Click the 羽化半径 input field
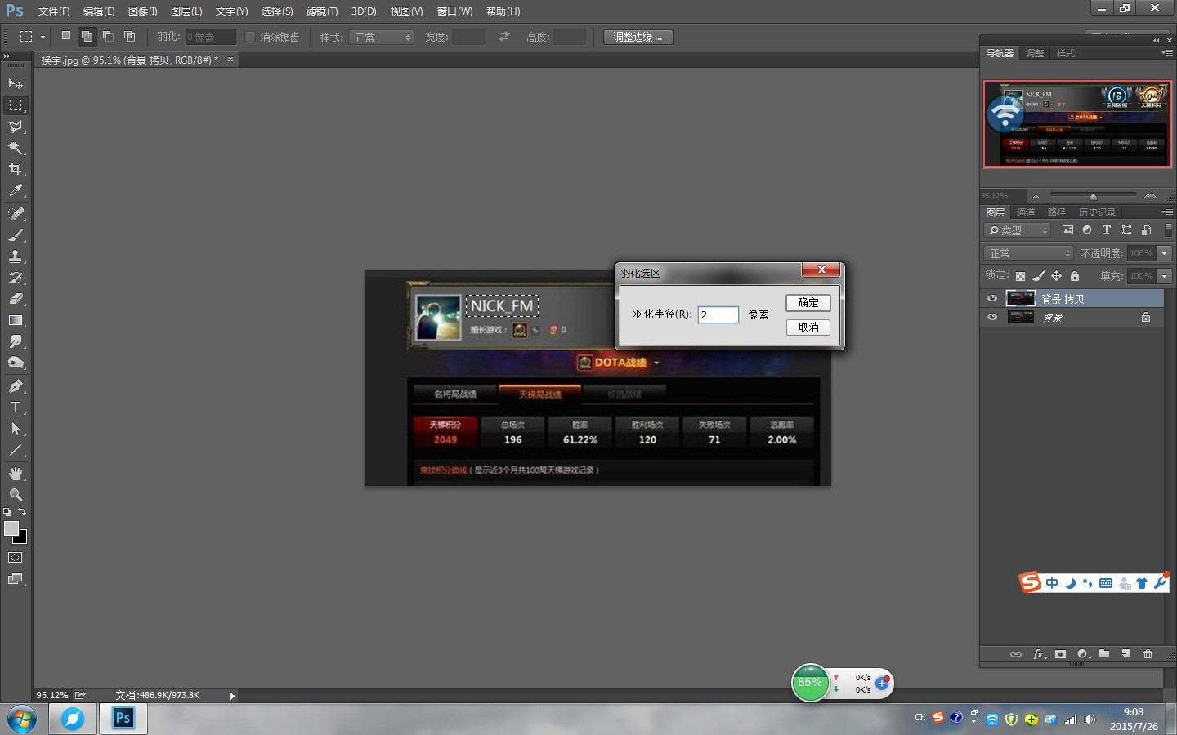The height and width of the screenshot is (735, 1177). point(718,314)
